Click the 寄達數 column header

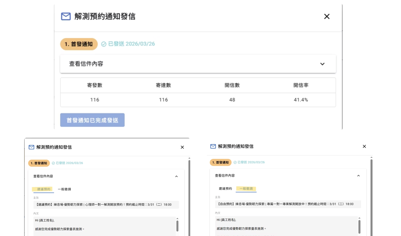coord(163,85)
